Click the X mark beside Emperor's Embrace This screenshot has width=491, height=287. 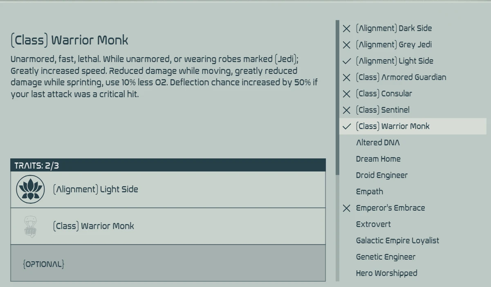pyautogui.click(x=347, y=208)
